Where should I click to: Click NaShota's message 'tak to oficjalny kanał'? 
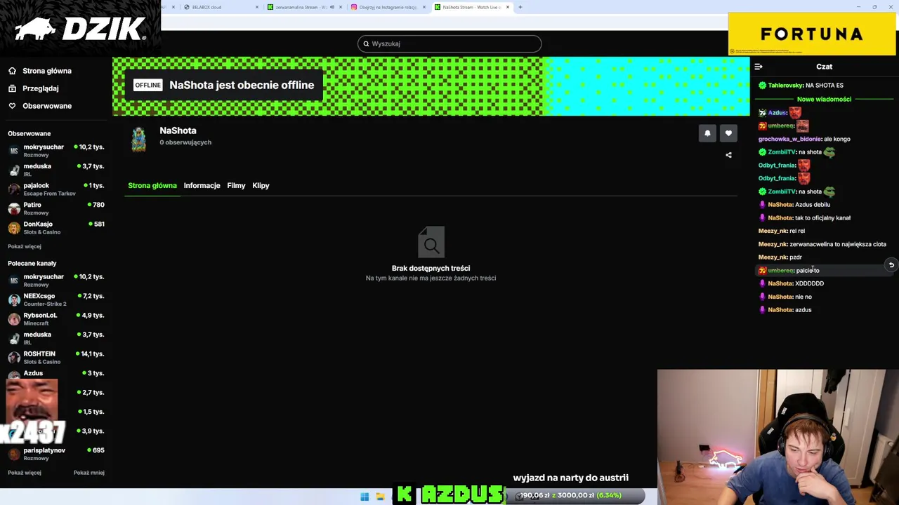(x=822, y=218)
